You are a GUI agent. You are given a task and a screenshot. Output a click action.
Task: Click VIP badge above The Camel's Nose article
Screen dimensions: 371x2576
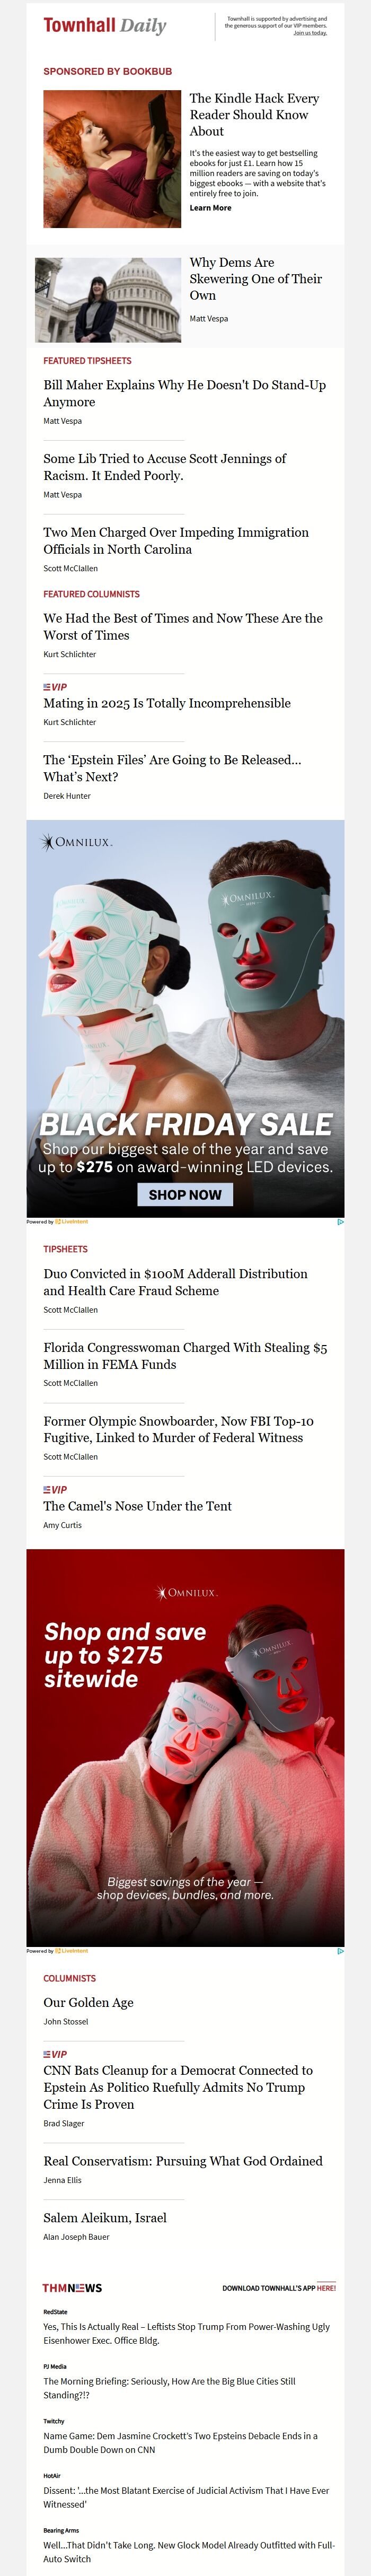pyautogui.click(x=55, y=1490)
